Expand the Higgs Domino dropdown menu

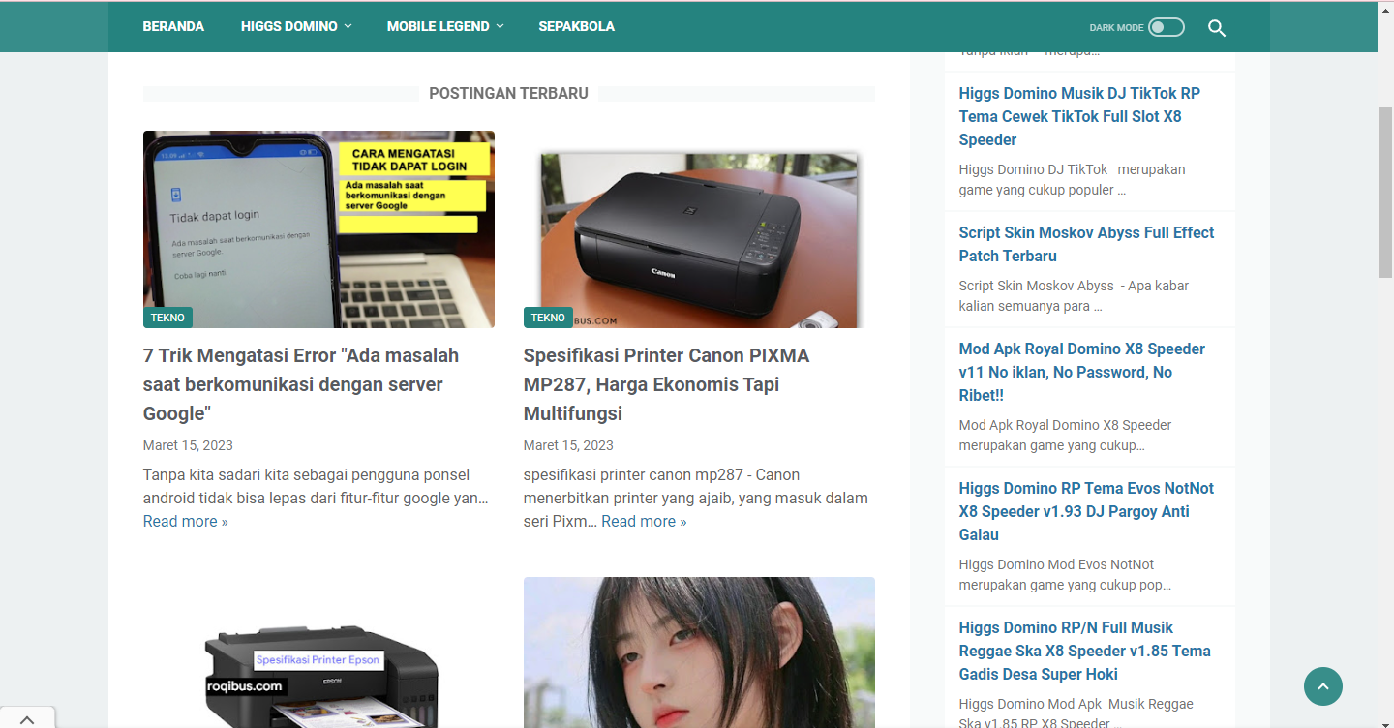296,26
